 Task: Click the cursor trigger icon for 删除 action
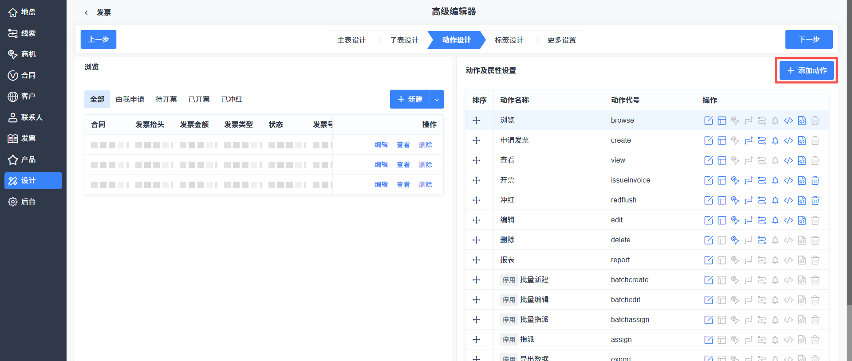tap(735, 240)
